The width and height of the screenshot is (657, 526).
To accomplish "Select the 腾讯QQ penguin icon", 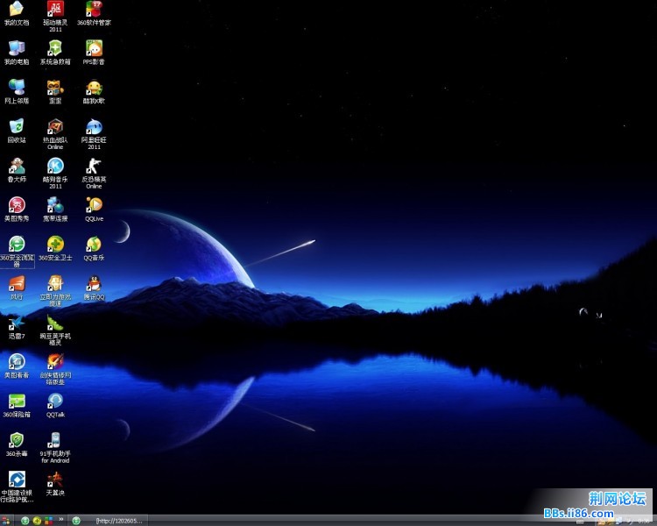I will [94, 283].
